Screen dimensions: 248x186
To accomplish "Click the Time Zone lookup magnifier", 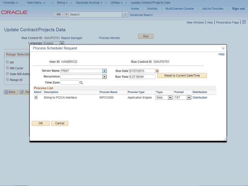I will [x=81, y=83].
